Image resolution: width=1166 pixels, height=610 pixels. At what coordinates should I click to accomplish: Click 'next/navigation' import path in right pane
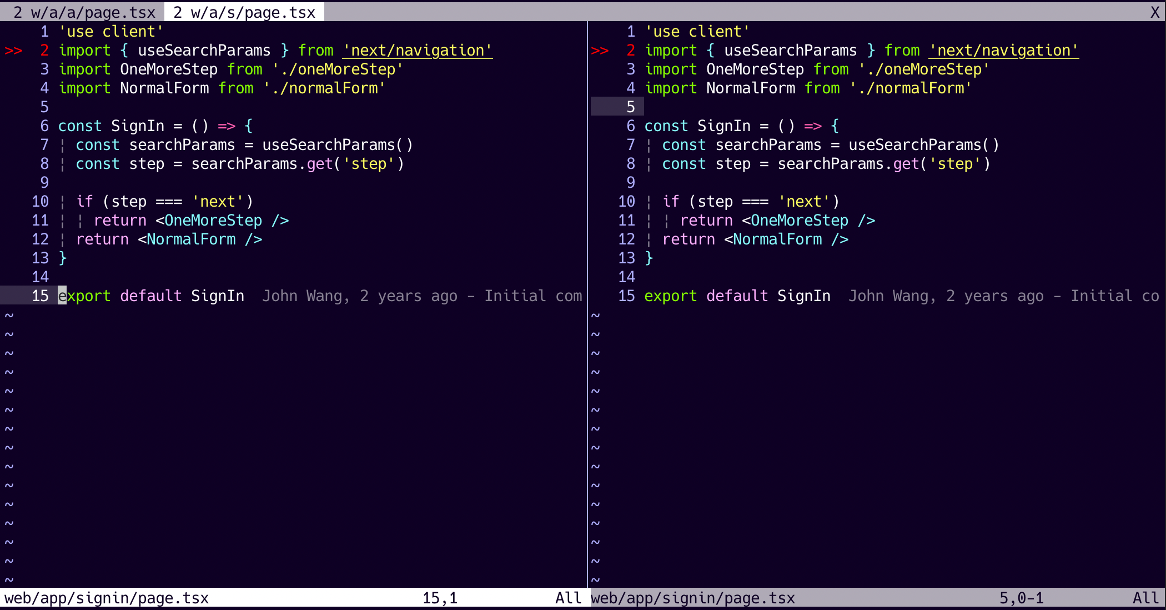(1004, 51)
